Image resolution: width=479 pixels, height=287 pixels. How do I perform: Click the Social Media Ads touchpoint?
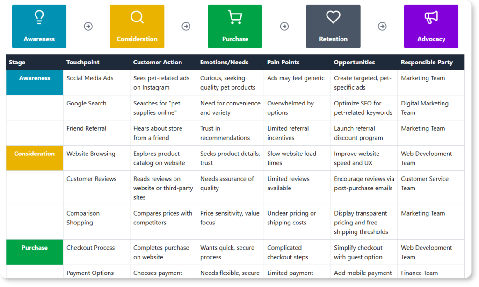click(x=90, y=78)
